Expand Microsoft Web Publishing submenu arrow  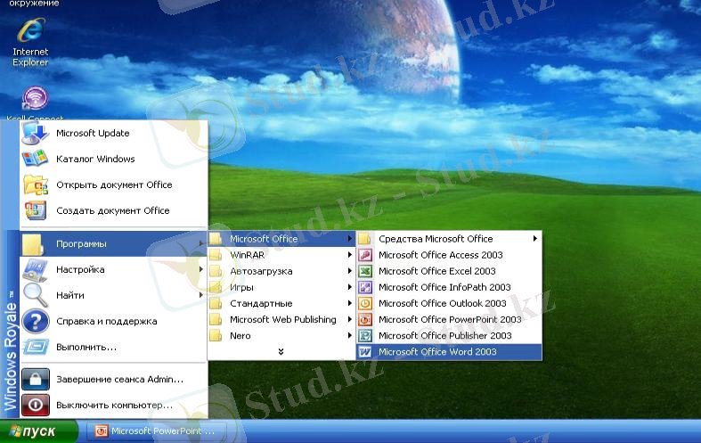click(349, 319)
